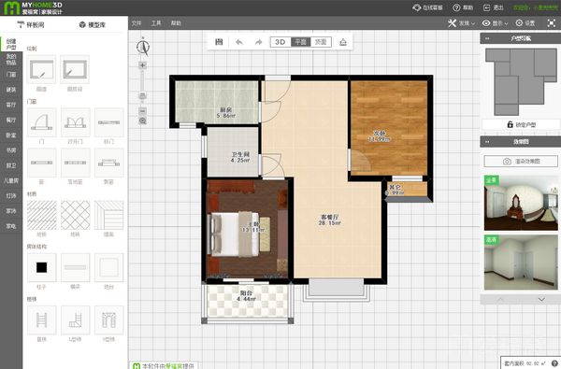Screen dimensions: 561x369
Task: Redo the last action
Action: pos(258,42)
